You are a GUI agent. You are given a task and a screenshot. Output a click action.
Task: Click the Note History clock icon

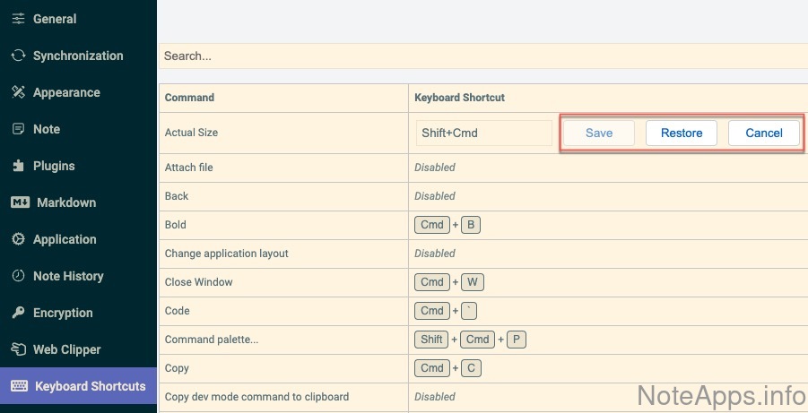[18, 276]
